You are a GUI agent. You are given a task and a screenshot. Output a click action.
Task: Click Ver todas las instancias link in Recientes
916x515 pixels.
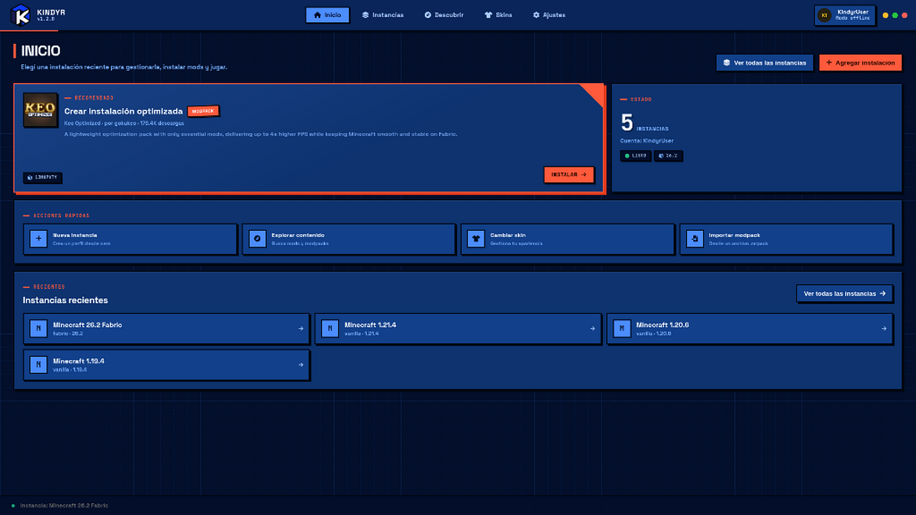[844, 294]
